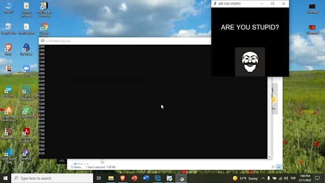Launch the Zoom desktop shortcut
Screen dimensions: 325x183
(26, 71)
